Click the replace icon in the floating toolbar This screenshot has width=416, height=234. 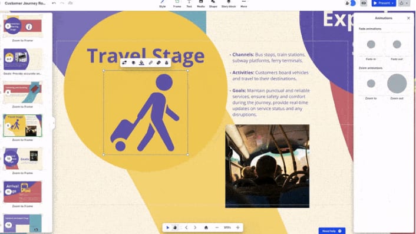[124, 62]
